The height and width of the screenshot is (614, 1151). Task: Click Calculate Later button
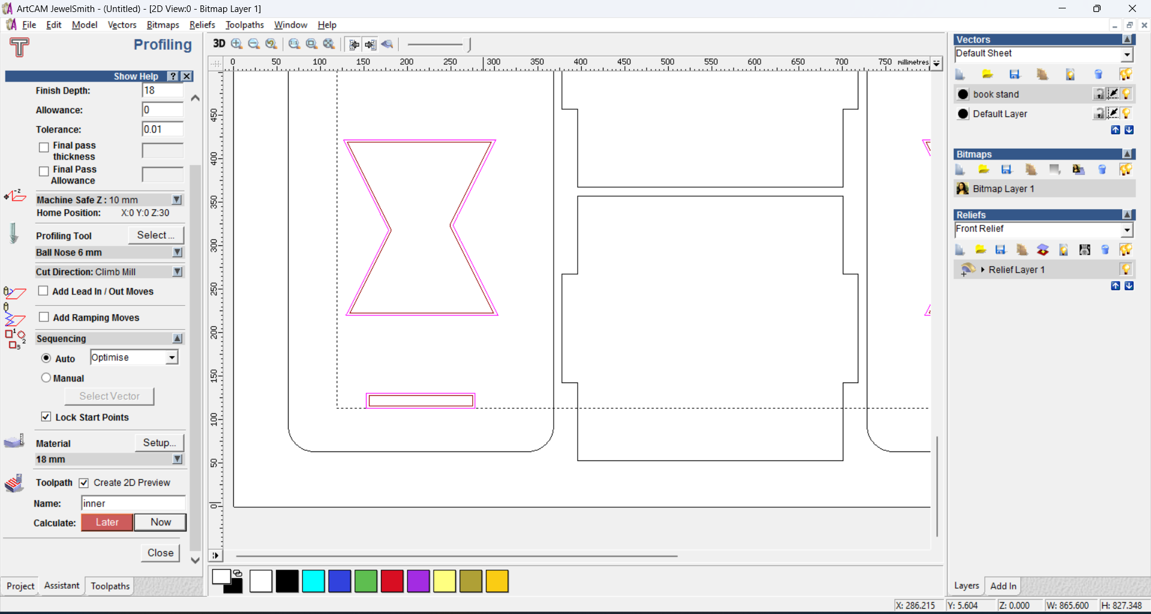coord(107,522)
